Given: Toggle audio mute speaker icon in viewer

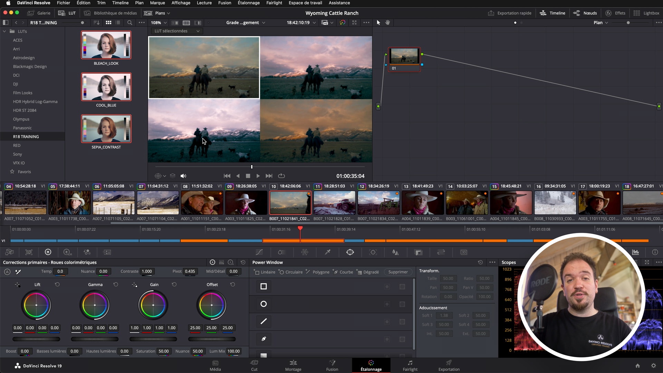Looking at the screenshot, I should tap(183, 176).
